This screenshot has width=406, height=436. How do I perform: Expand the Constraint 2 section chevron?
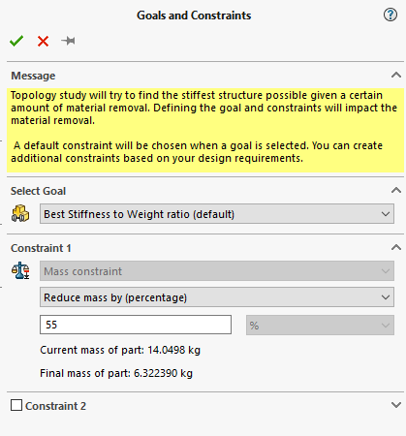coord(396,405)
